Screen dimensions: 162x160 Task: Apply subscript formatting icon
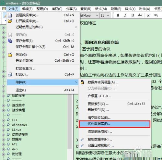pos(156,15)
